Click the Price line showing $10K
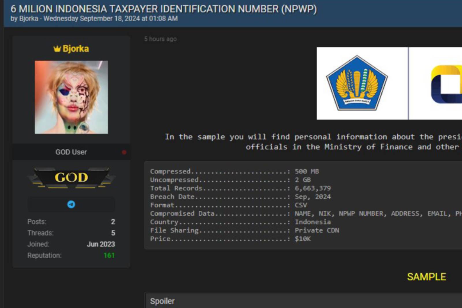 tap(230, 239)
